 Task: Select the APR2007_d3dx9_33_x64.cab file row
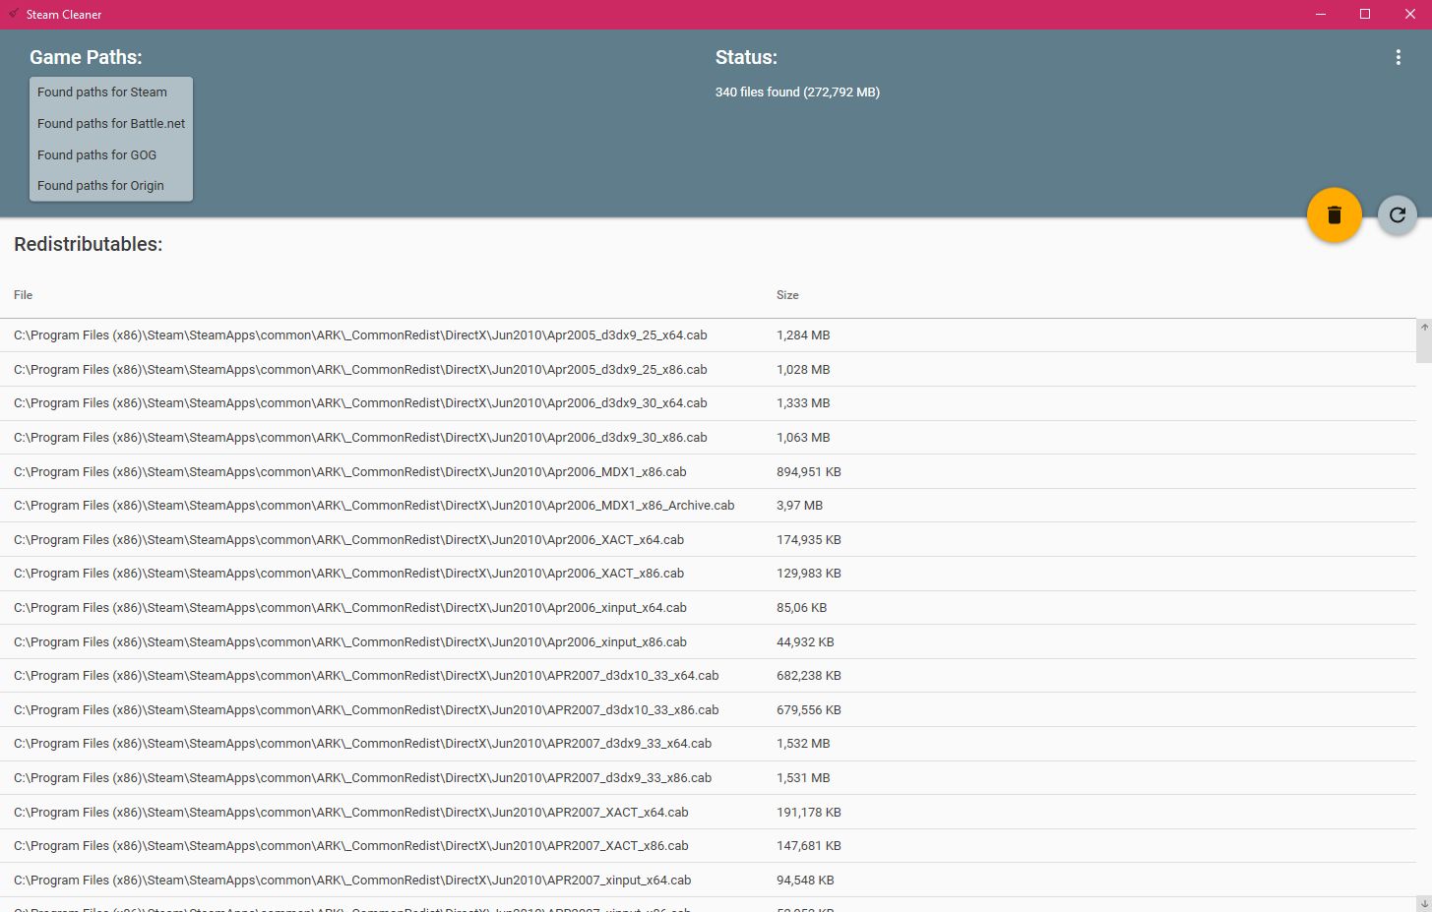coord(708,744)
